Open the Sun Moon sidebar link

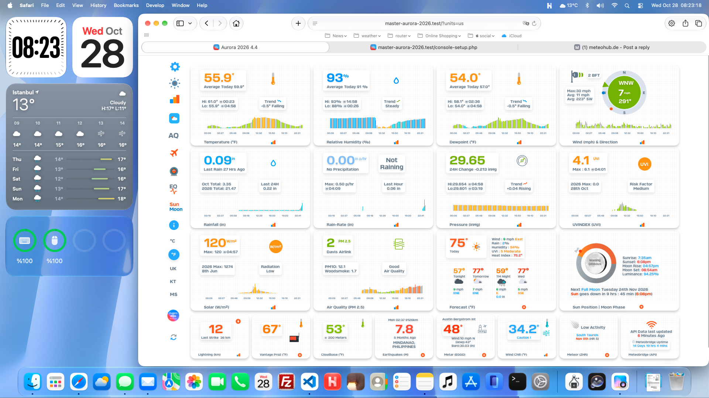coord(176,207)
